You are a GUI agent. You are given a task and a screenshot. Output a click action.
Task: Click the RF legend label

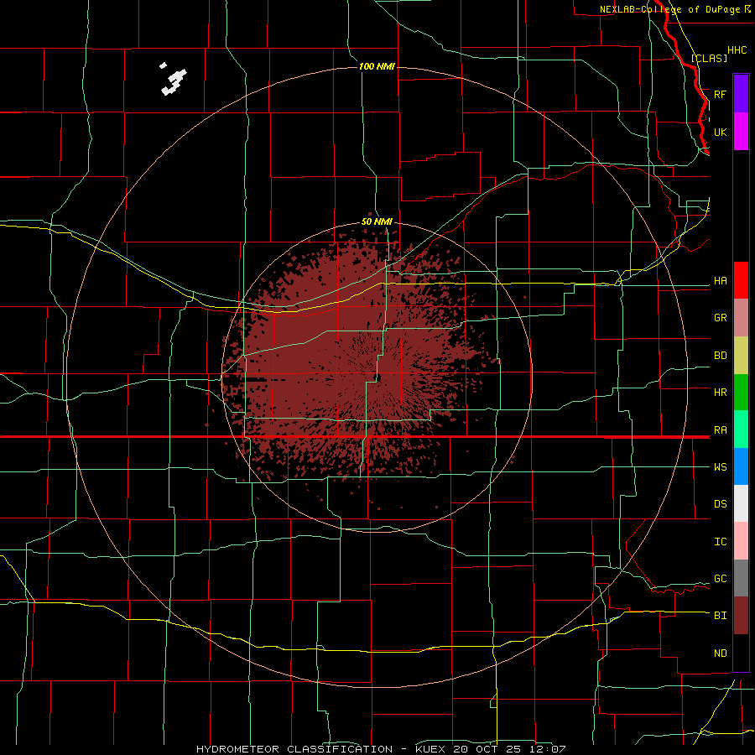720,94
